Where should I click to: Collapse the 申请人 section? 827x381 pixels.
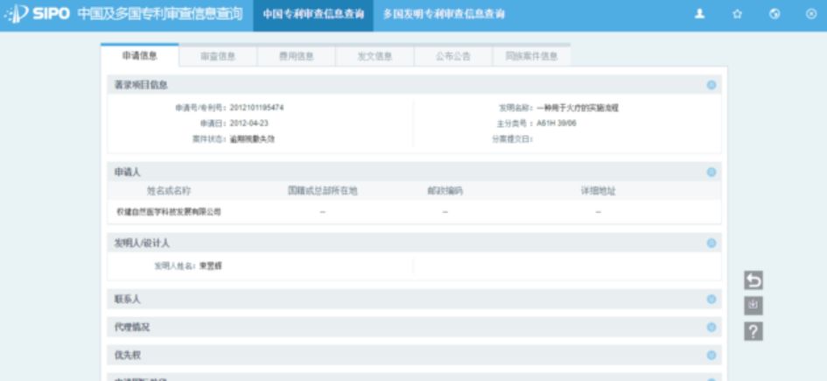(711, 172)
